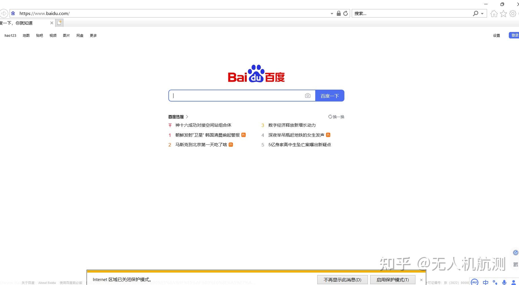
Task: Click the magnifier icon in browser search box
Action: 475,13
